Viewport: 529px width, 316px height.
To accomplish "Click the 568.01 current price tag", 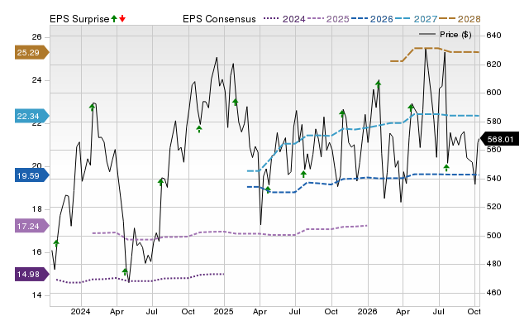I will tap(499, 139).
